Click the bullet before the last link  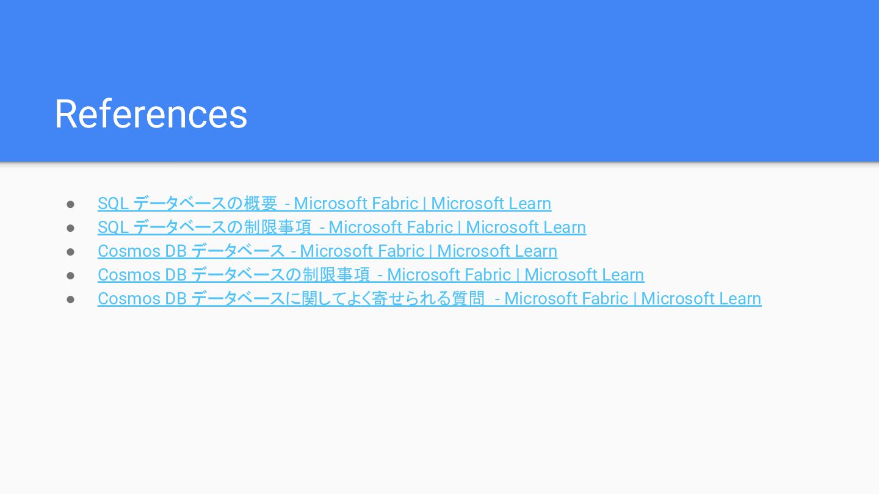tap(71, 299)
